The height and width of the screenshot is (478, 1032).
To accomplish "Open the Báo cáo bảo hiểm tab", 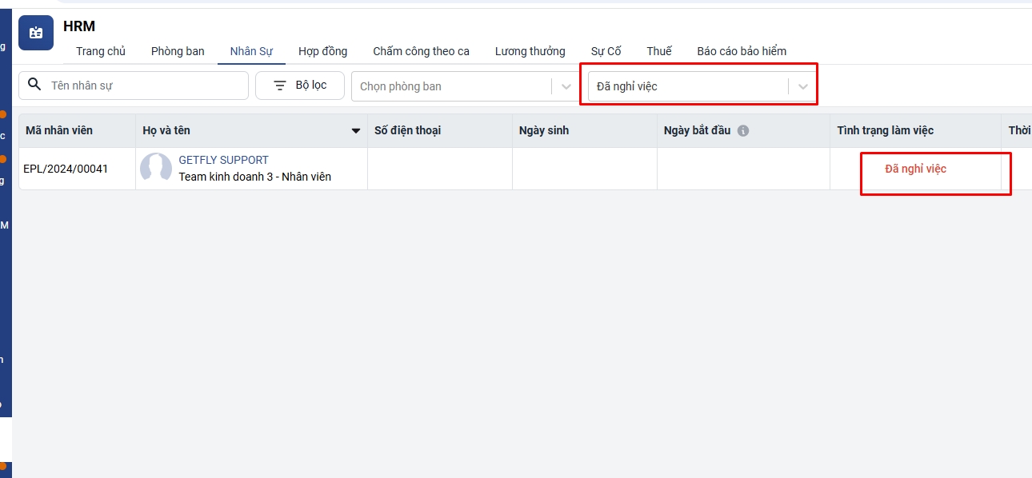I will tap(742, 51).
